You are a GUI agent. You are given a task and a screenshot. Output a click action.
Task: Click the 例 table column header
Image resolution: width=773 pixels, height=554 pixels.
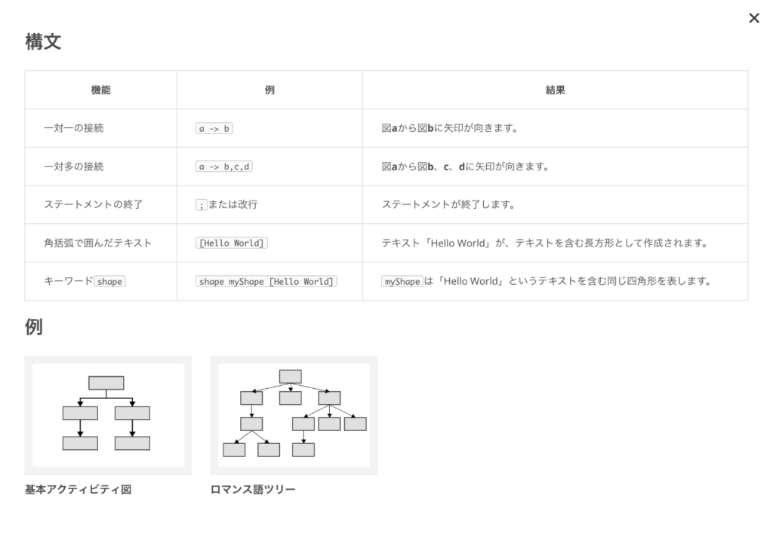269,90
